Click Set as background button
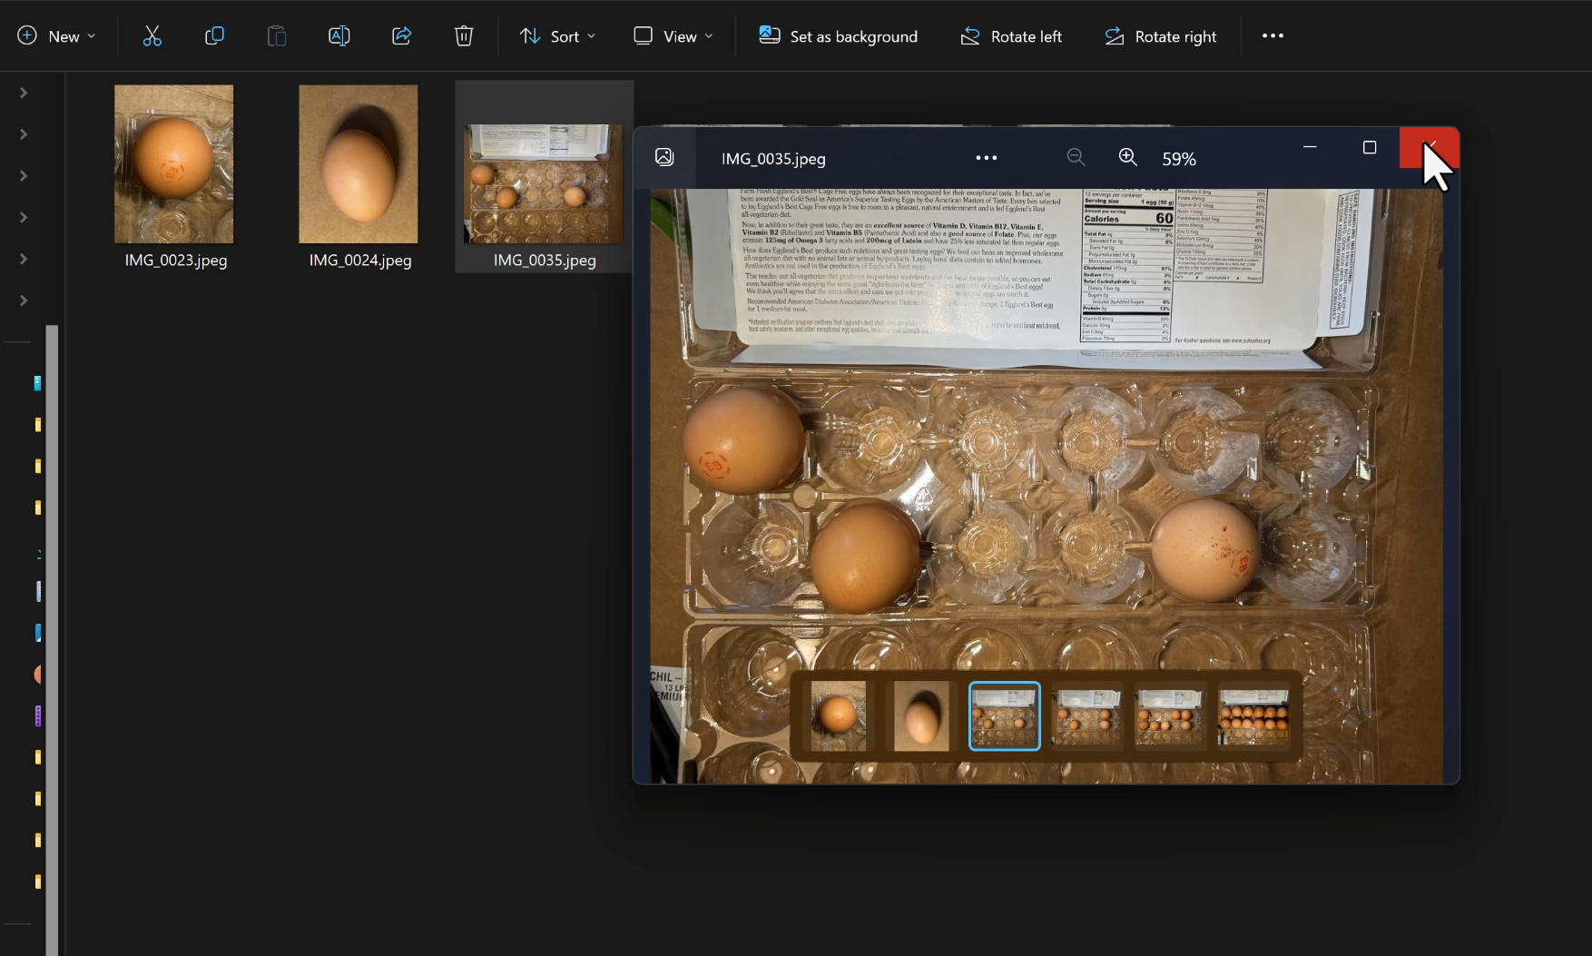Viewport: 1592px width, 956px height. point(838,36)
